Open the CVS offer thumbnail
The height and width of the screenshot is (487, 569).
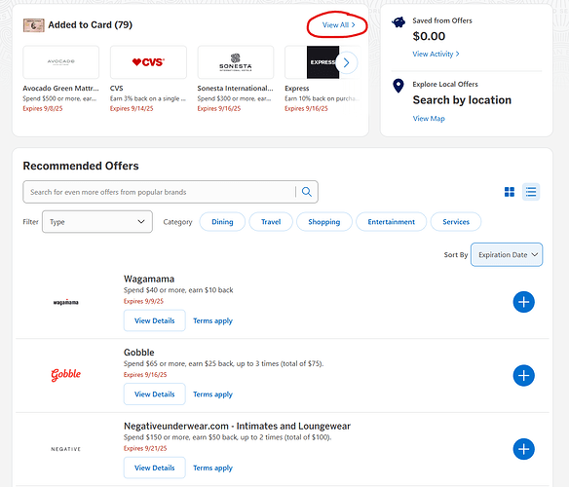(148, 62)
